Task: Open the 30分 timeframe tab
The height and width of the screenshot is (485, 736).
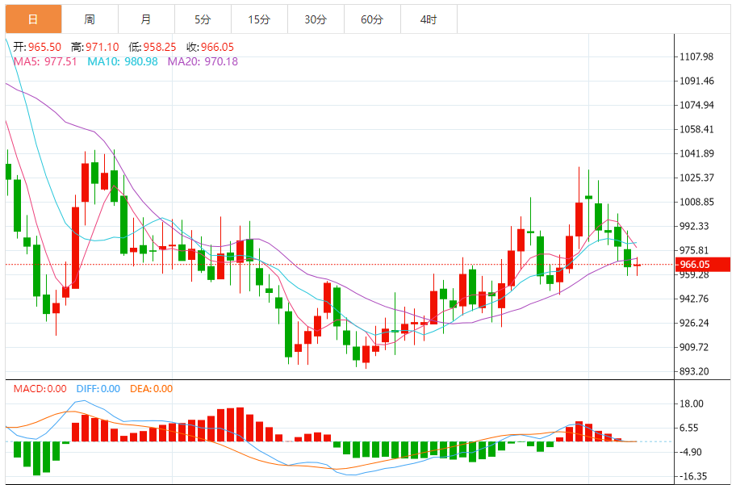Action: point(316,19)
